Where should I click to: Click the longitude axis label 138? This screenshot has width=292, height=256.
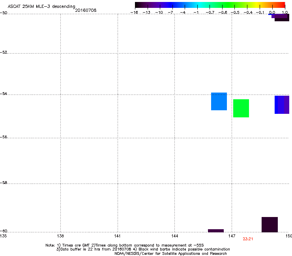(x=60, y=236)
